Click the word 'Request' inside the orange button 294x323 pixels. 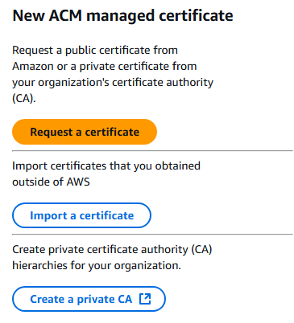click(x=52, y=133)
